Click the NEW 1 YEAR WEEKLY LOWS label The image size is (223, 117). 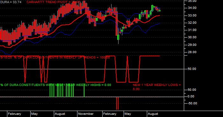click(157, 87)
